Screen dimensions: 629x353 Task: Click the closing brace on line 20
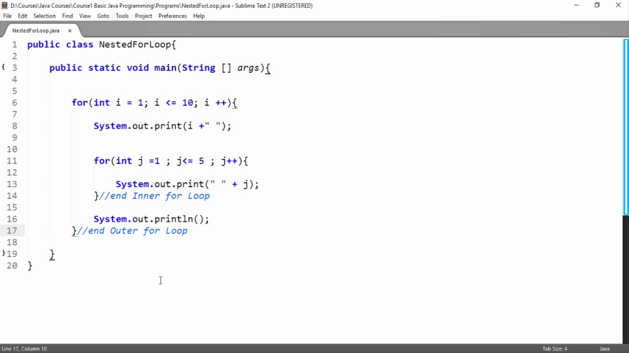point(30,265)
